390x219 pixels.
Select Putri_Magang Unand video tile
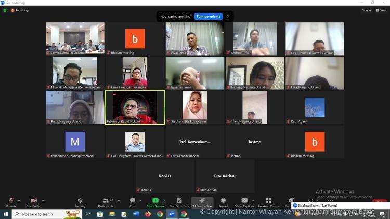[75, 107]
